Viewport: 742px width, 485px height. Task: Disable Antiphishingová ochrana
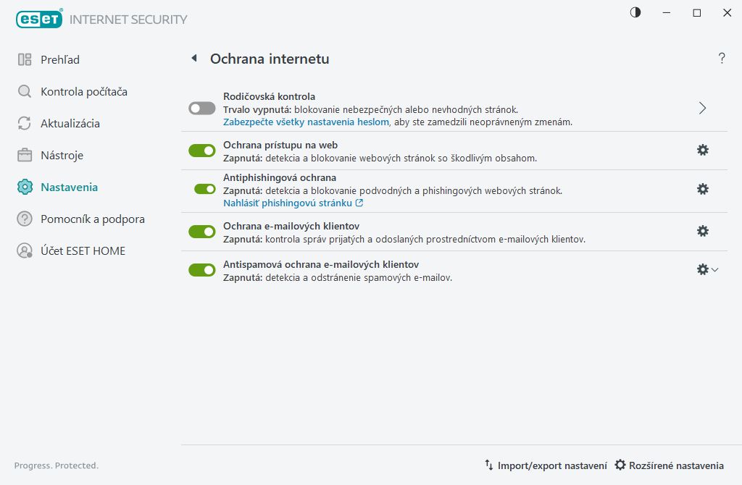pyautogui.click(x=202, y=190)
